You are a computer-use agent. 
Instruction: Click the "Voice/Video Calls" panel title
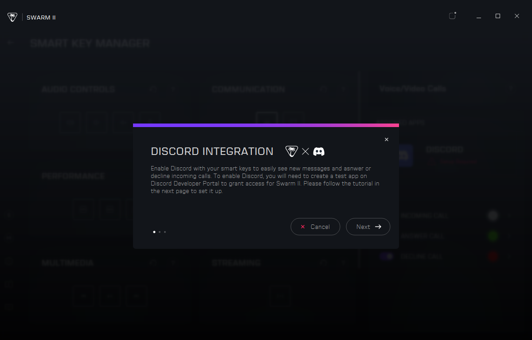click(413, 89)
